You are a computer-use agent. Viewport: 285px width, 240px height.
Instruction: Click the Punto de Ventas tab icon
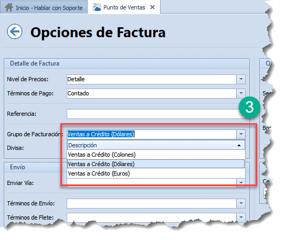pos(97,7)
